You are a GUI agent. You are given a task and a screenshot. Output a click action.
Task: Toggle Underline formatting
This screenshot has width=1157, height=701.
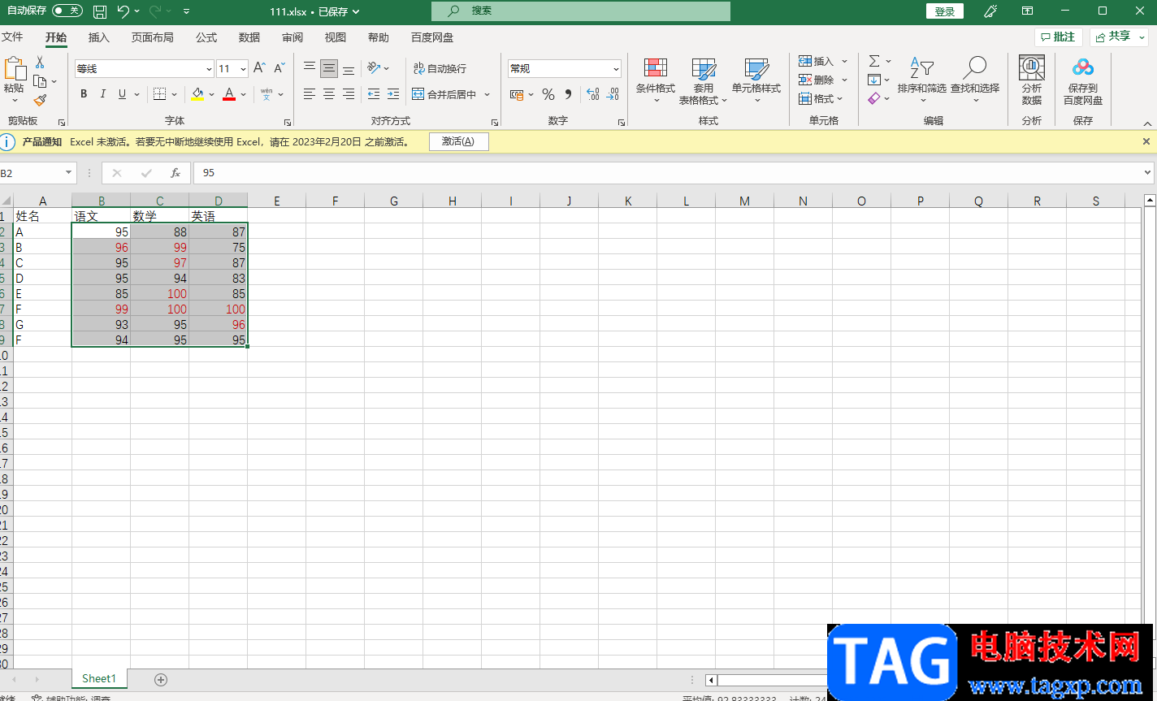tap(123, 94)
